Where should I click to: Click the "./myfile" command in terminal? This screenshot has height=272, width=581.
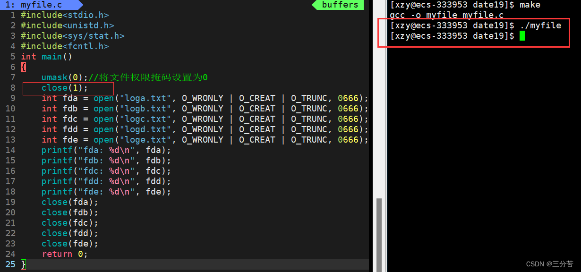tap(540, 25)
